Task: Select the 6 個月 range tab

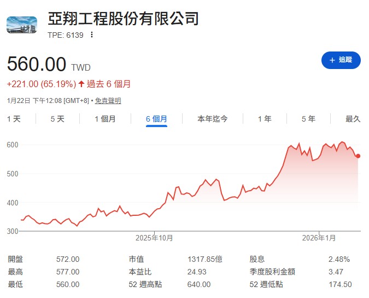Action: 156,119
